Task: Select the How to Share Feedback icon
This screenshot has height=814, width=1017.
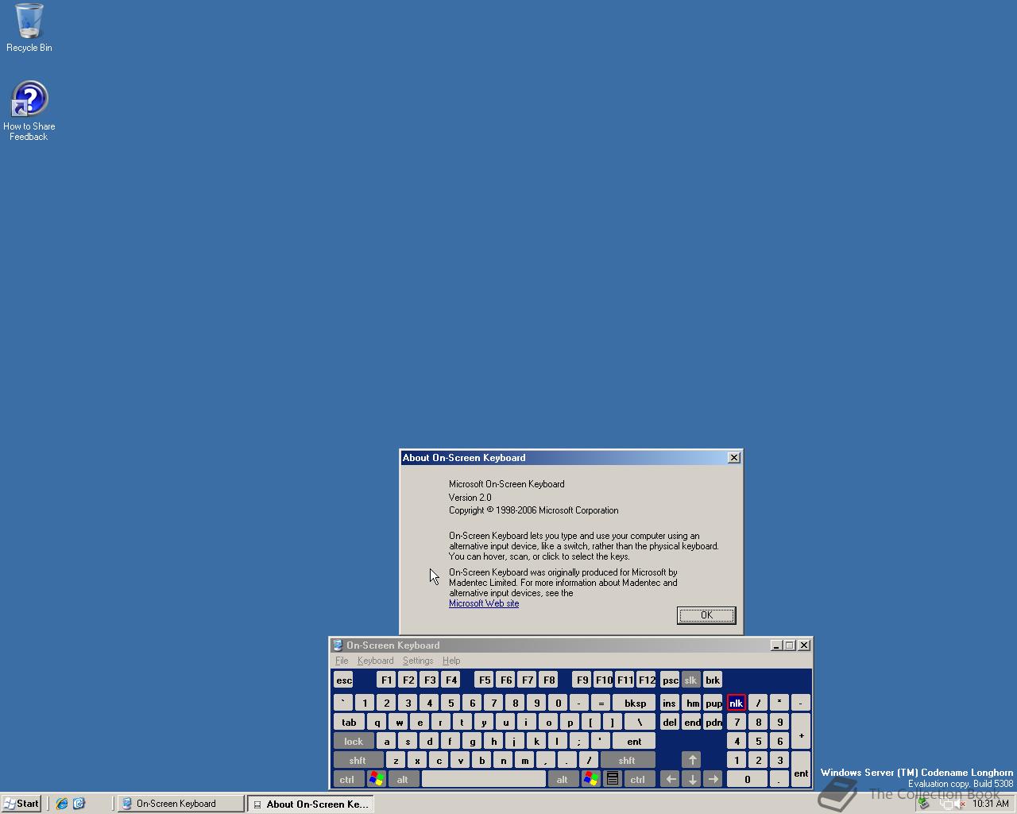Action: click(29, 111)
